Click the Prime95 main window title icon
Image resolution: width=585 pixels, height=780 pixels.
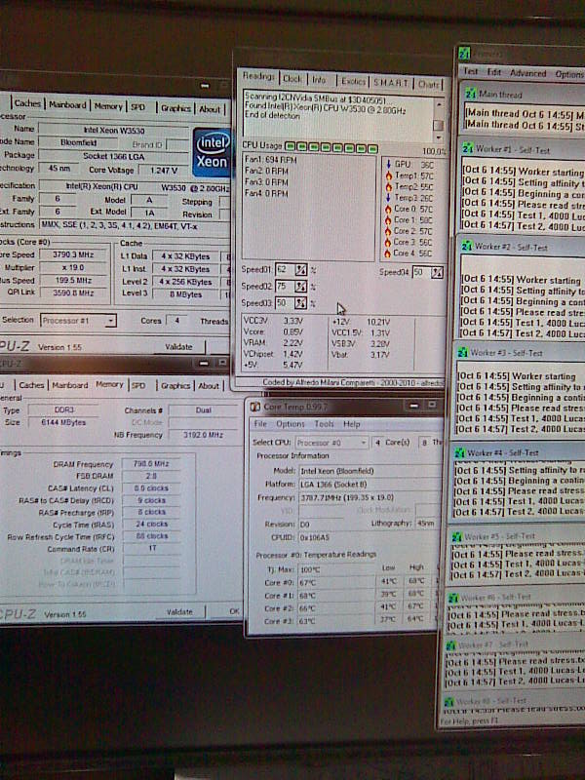pos(464,53)
